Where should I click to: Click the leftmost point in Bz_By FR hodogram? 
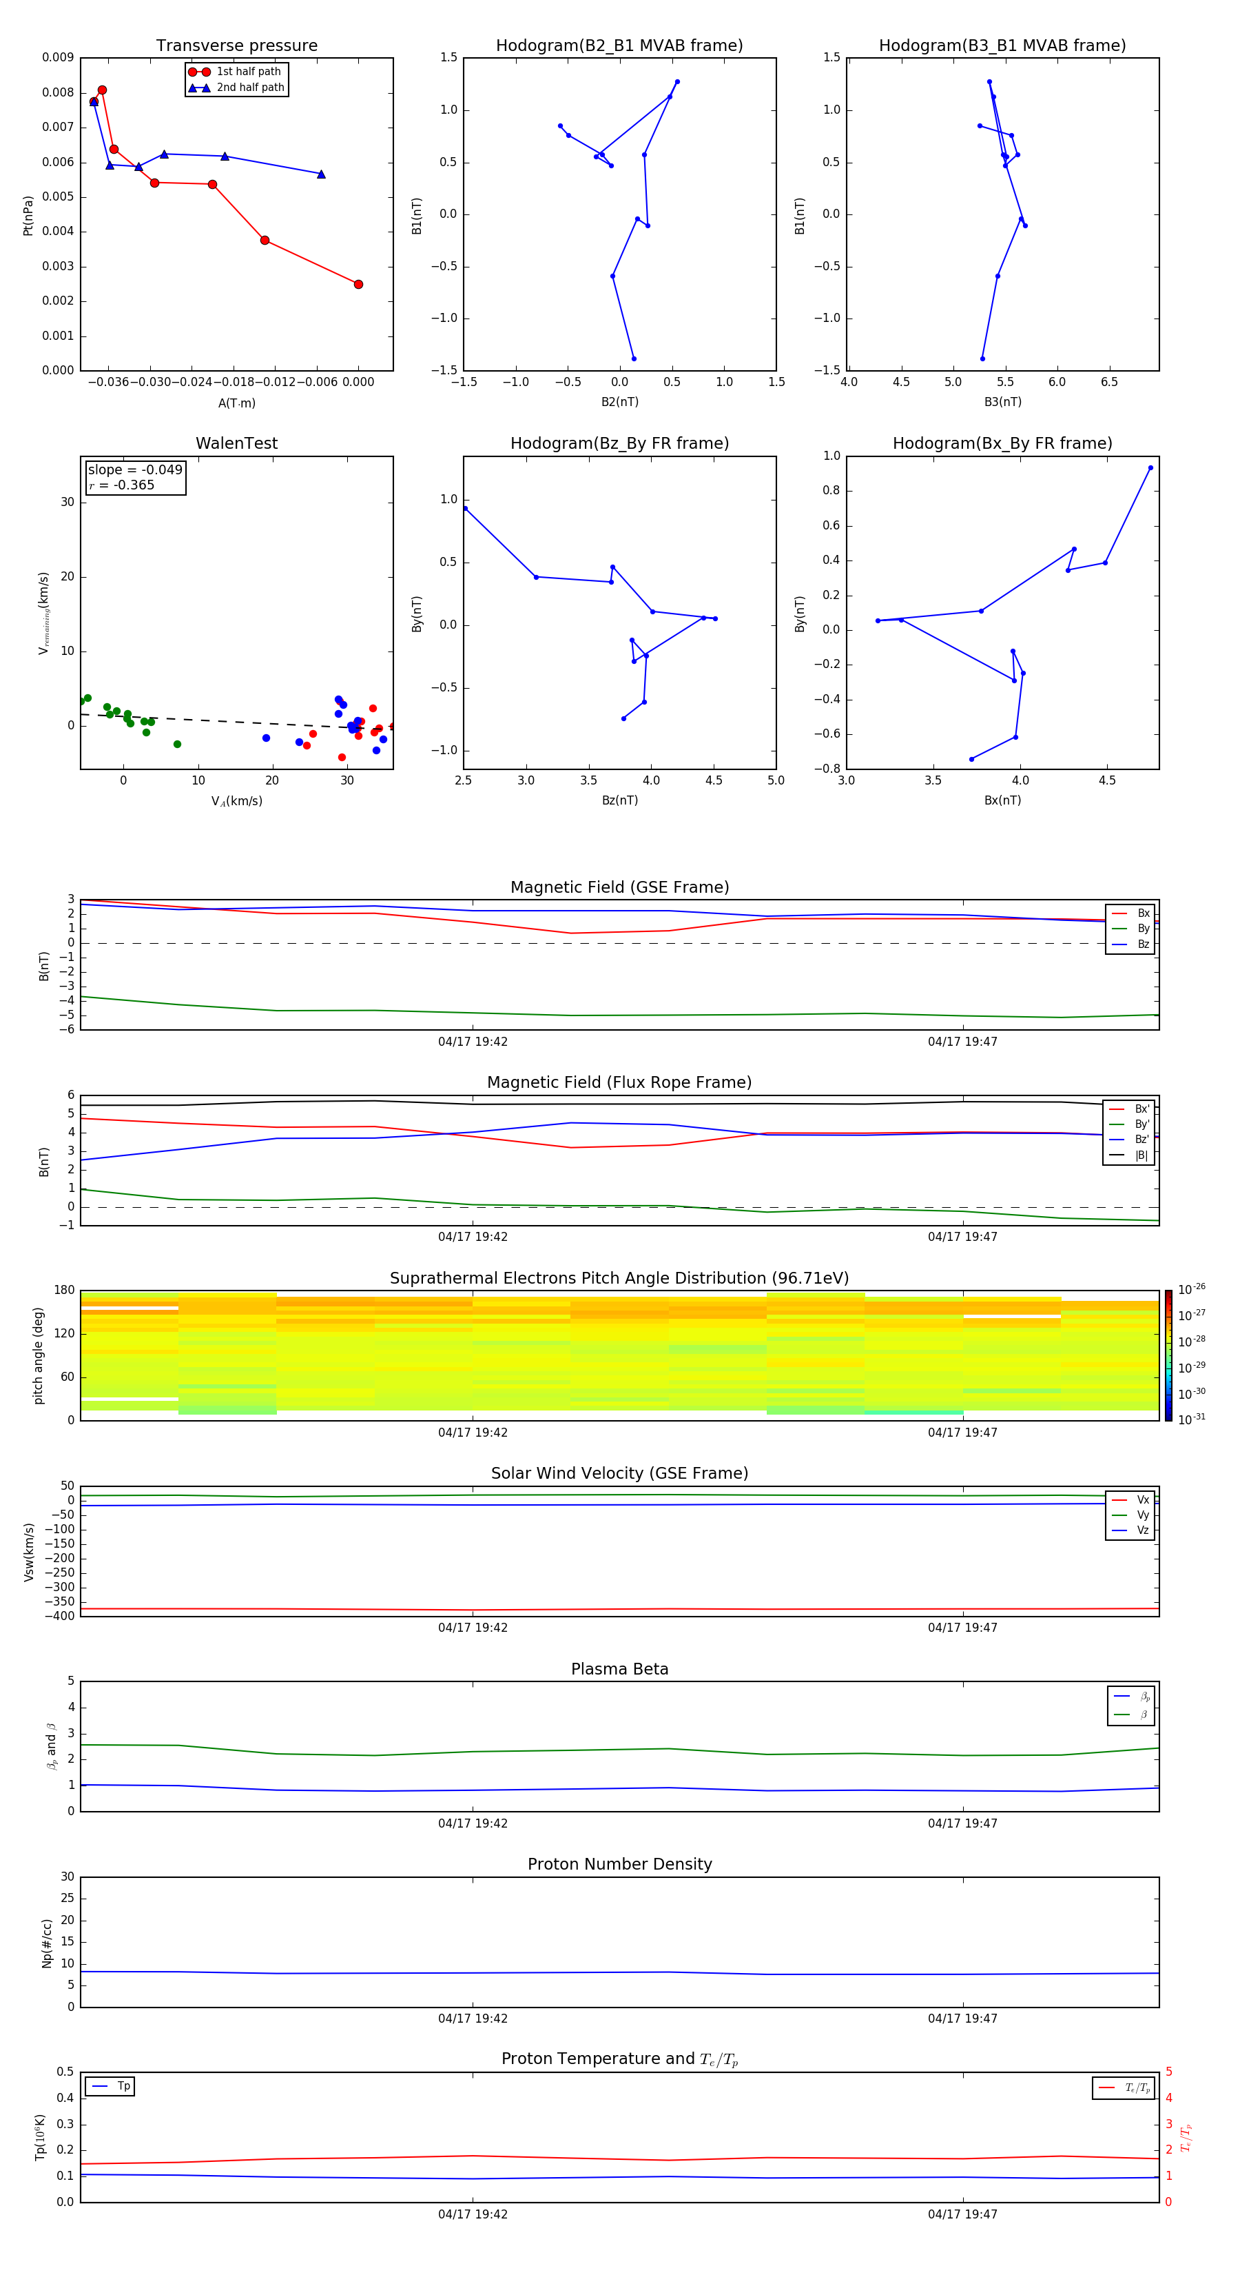[465, 509]
